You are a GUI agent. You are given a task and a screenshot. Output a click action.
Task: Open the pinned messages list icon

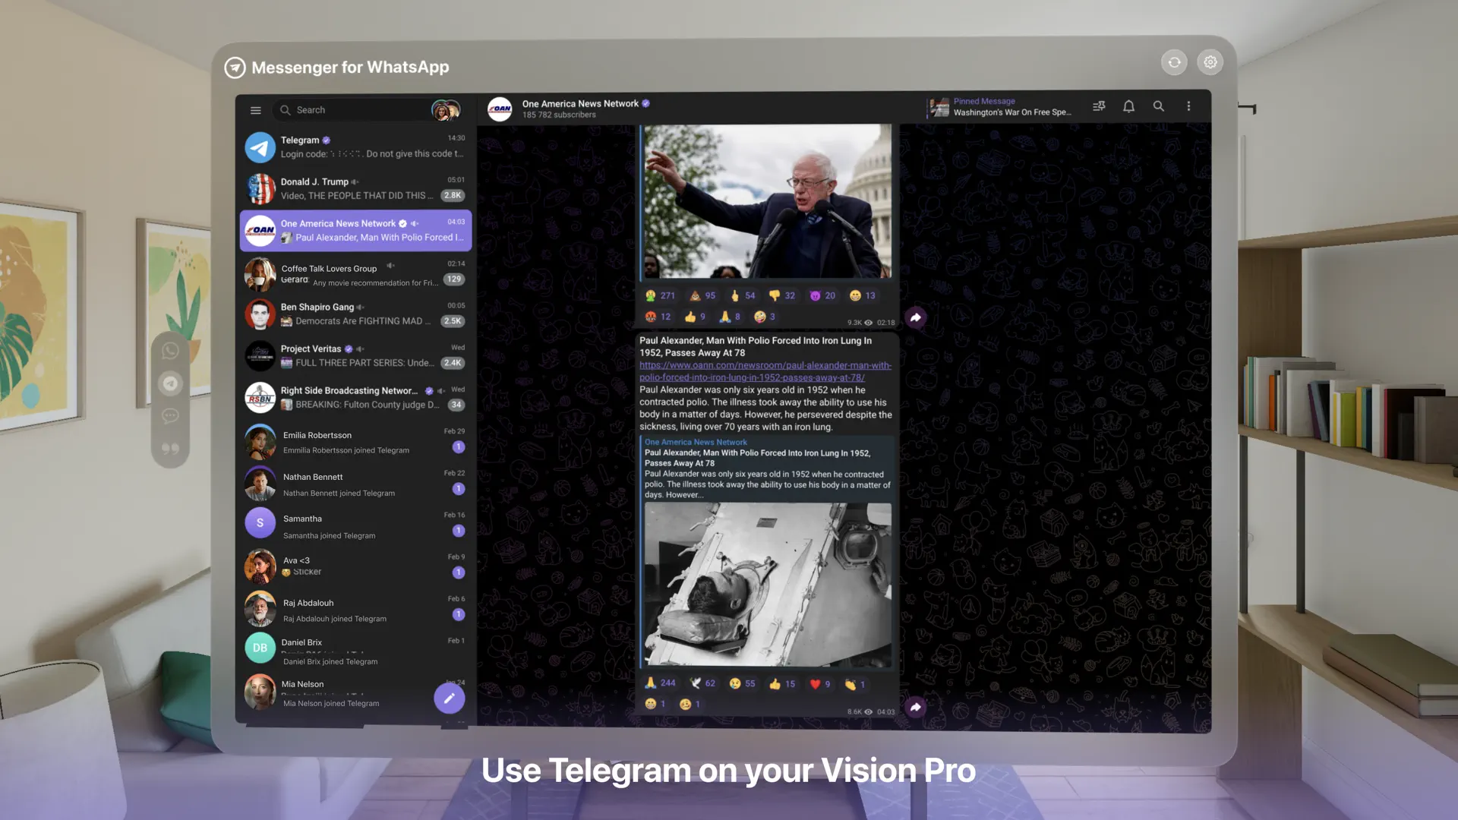coord(1099,106)
